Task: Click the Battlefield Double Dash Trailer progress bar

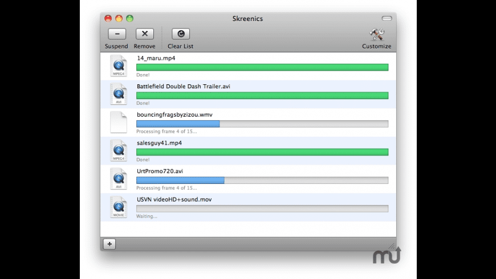Action: tap(262, 96)
